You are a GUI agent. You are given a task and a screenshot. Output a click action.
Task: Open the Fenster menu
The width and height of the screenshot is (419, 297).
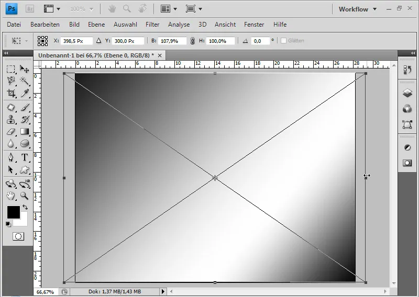click(254, 25)
